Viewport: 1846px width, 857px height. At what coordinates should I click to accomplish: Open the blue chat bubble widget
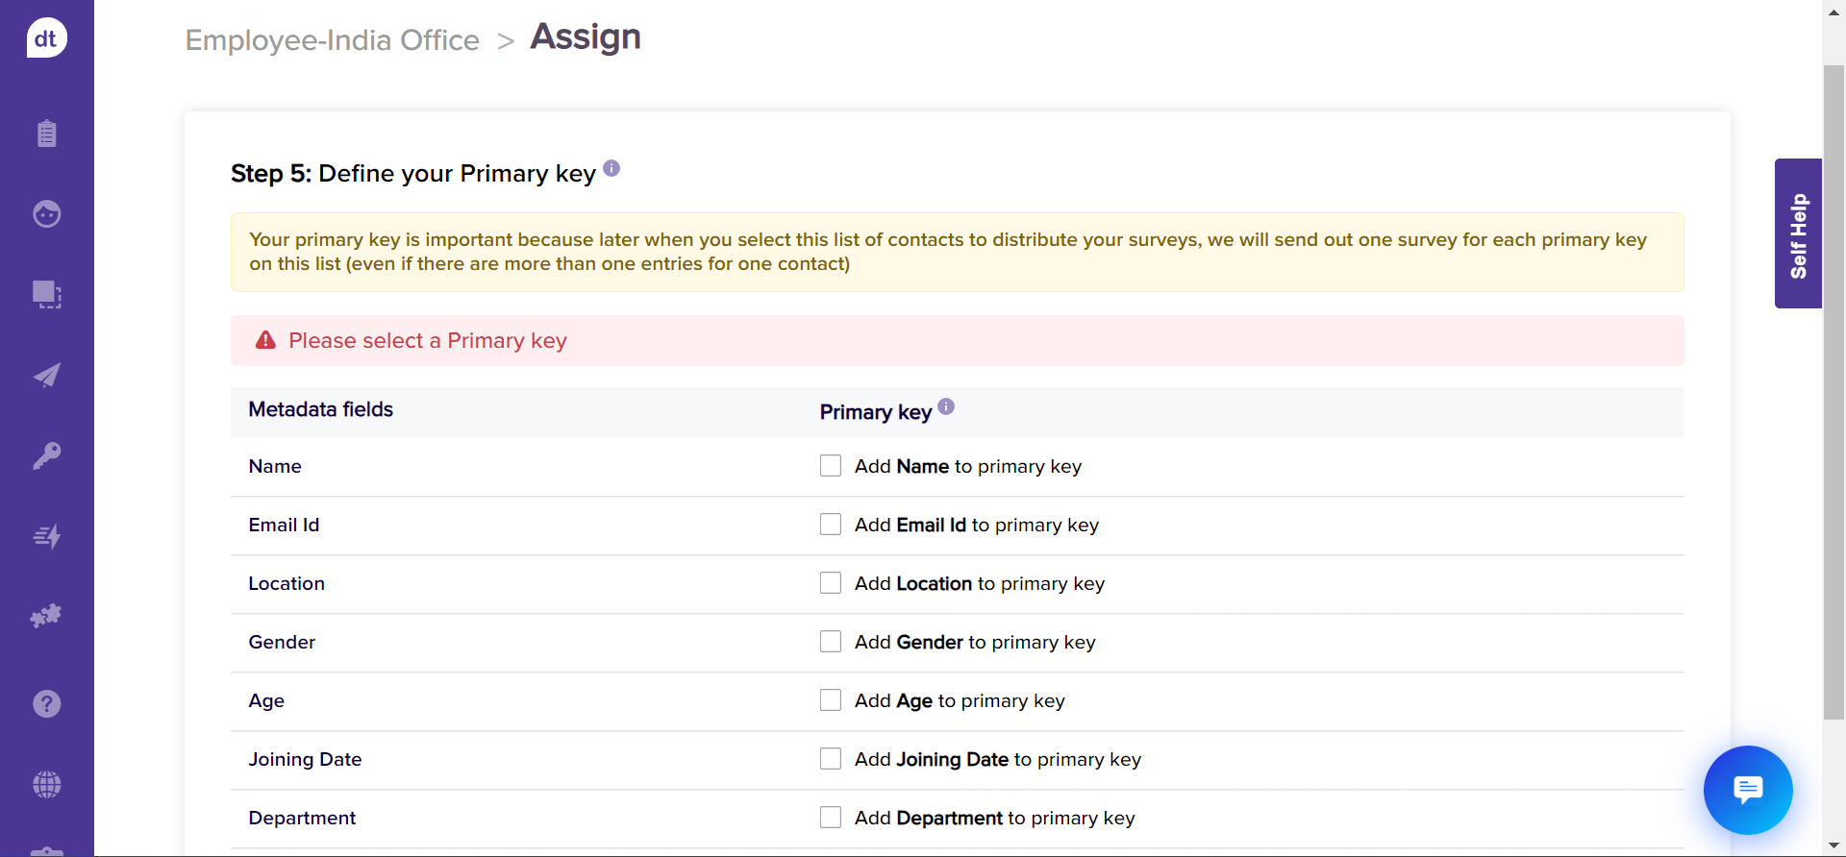[1747, 790]
